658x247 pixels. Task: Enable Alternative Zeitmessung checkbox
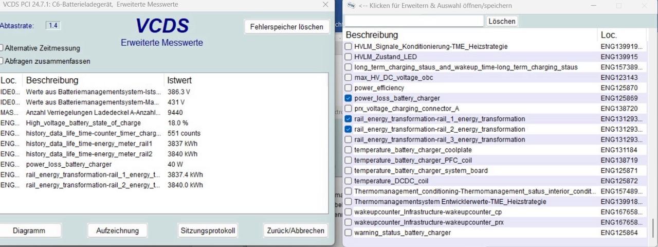click(x=1, y=48)
